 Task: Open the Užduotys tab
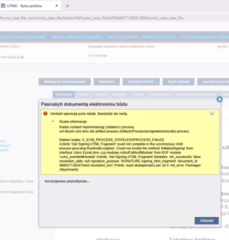tap(119, 94)
